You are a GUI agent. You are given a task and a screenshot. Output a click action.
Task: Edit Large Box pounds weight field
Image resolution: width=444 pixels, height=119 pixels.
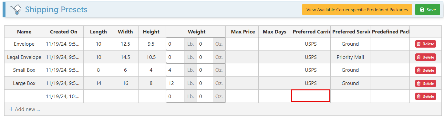click(x=175, y=83)
